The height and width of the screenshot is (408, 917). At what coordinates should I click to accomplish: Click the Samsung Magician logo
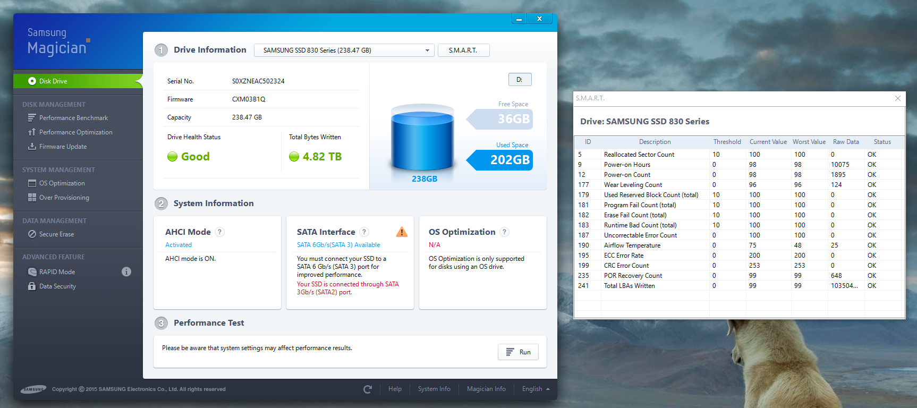tap(58, 41)
